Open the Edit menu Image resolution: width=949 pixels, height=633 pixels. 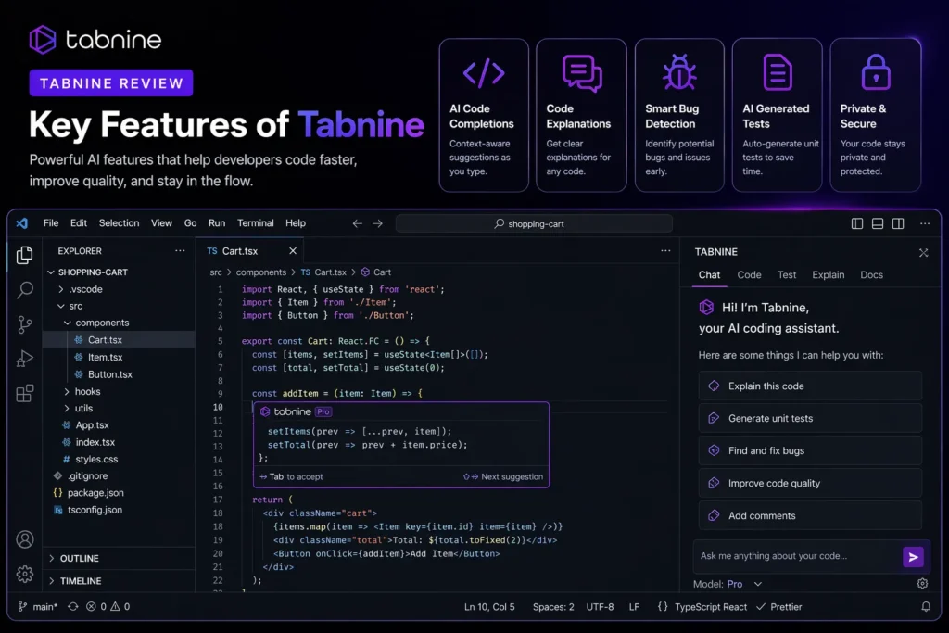[x=78, y=223]
